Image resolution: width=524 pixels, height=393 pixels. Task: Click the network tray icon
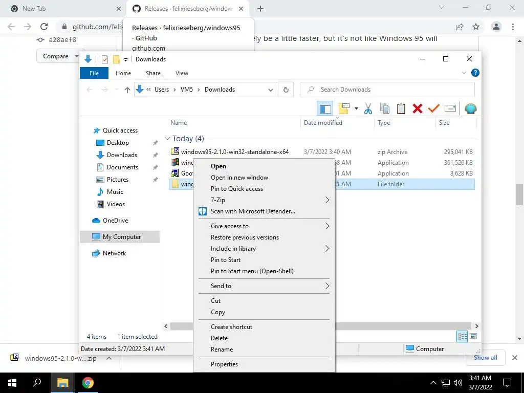(446, 383)
